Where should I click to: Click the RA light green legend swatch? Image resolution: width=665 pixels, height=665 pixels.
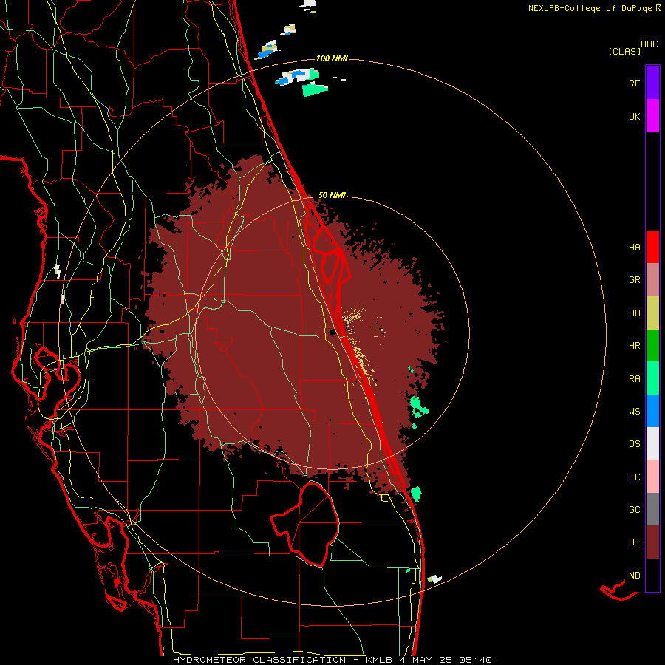point(652,378)
